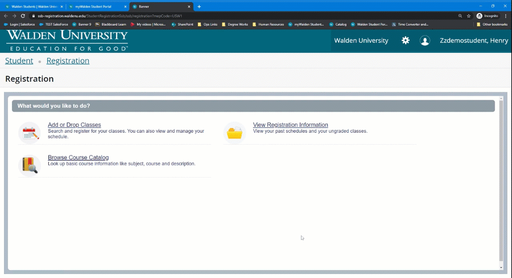Click the browser forward arrow
This screenshot has width=512, height=278.
click(14, 16)
